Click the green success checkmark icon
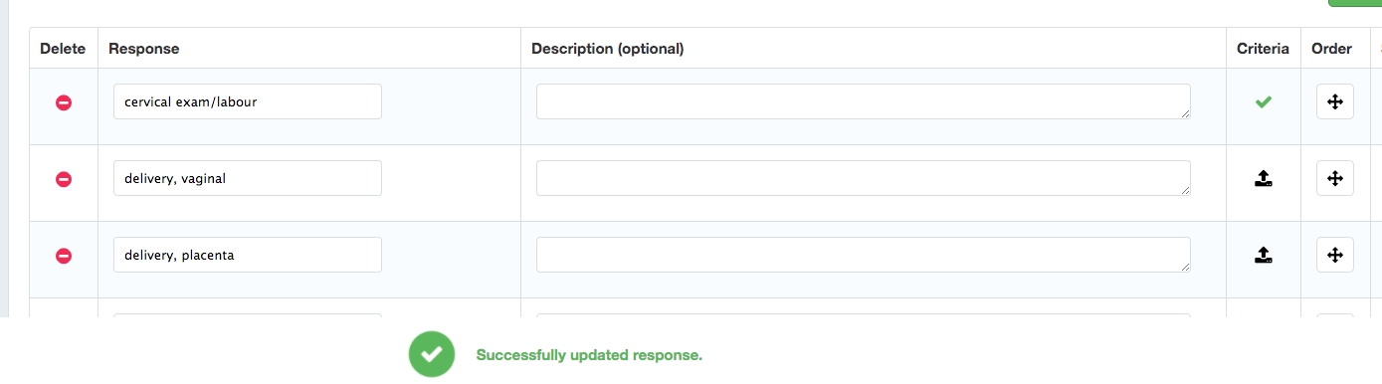 (x=432, y=354)
